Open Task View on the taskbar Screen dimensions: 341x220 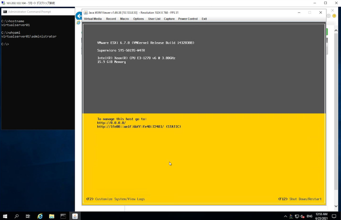coord(28,216)
